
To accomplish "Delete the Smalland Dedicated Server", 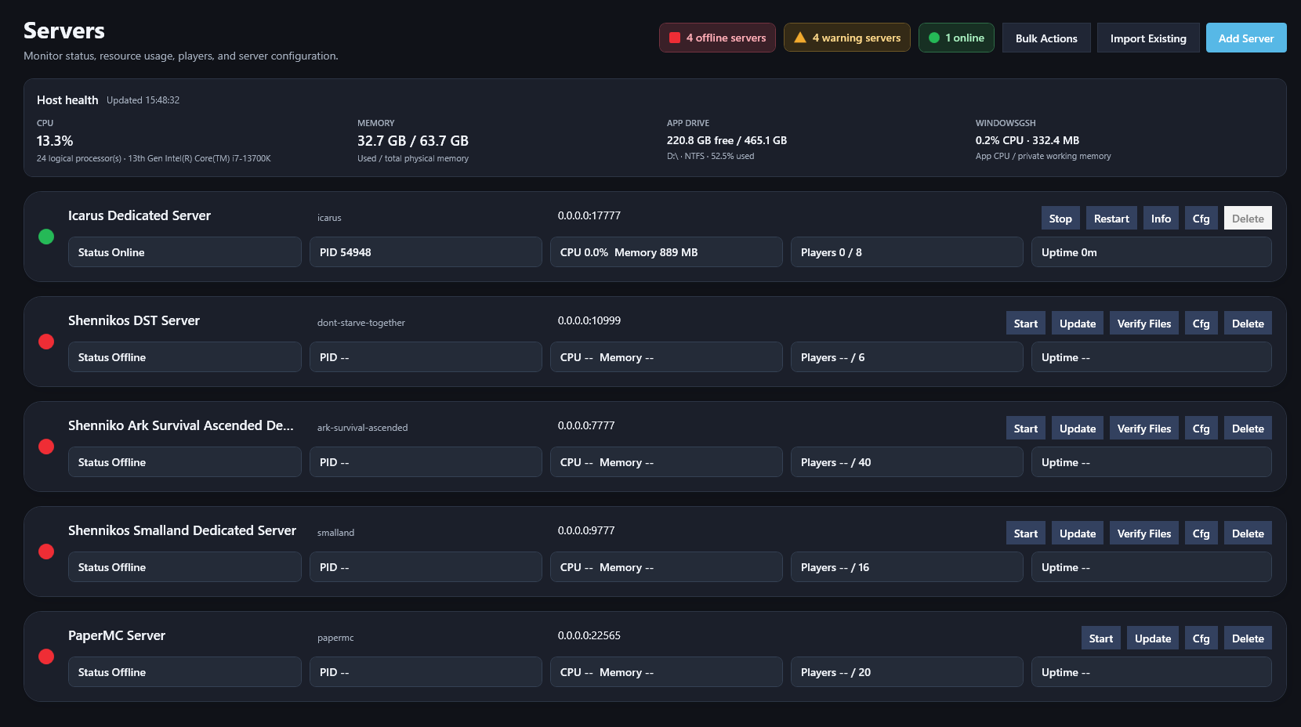I will click(1248, 533).
